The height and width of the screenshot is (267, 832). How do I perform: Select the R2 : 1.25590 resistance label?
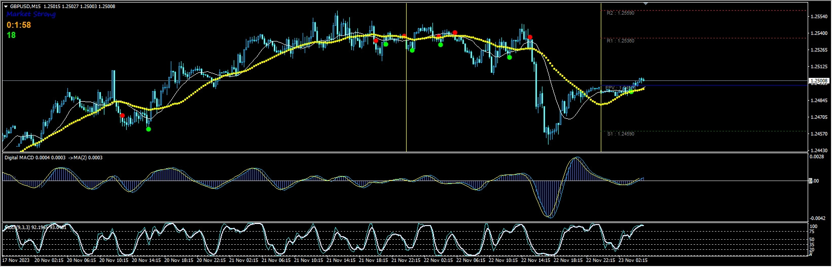tap(620, 13)
